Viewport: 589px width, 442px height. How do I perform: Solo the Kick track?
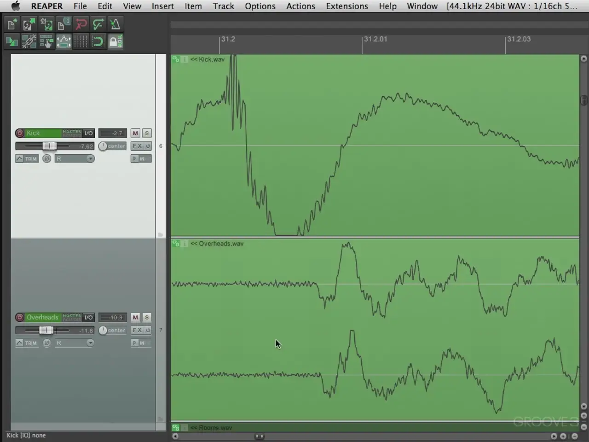[147, 133]
